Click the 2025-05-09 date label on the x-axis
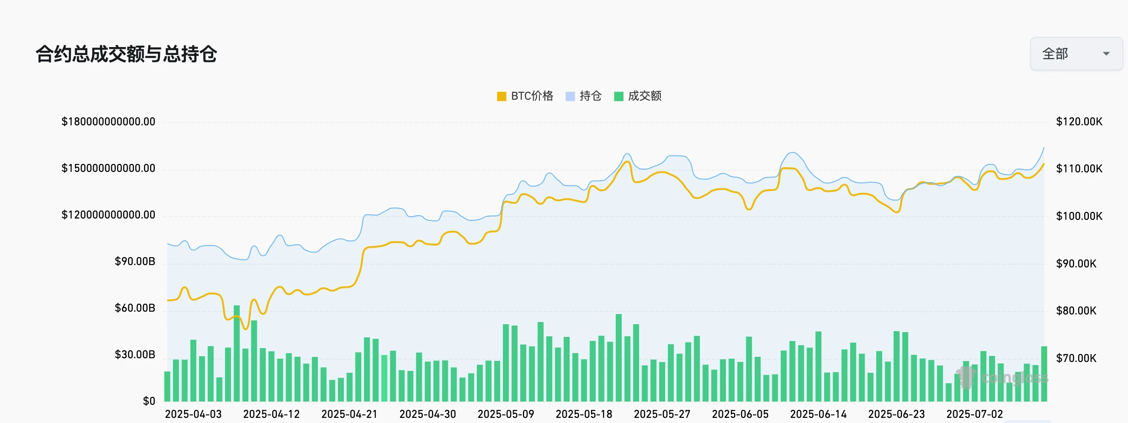Viewport: 1128px width, 423px height. click(x=506, y=414)
